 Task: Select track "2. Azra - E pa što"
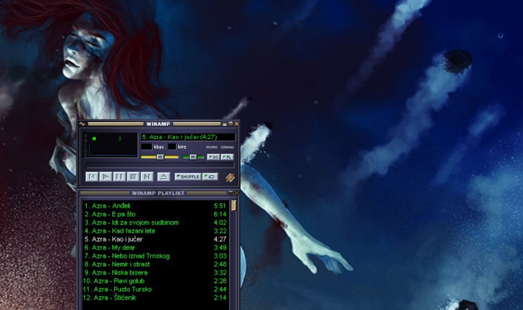155,214
